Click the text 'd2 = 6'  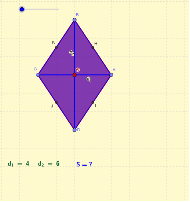click(49, 164)
